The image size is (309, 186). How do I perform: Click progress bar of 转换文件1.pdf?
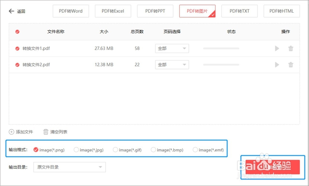tap(221, 48)
